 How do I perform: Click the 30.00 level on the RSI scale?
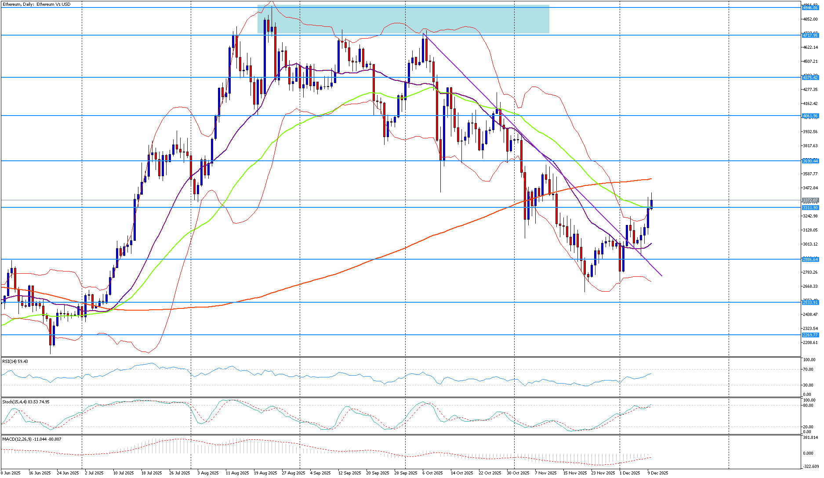809,385
